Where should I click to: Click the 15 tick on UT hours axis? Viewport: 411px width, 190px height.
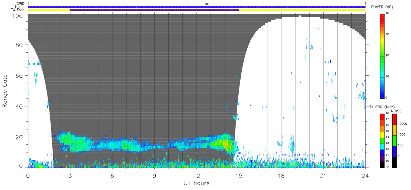point(239,175)
